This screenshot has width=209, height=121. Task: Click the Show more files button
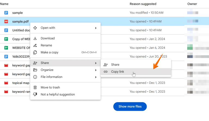130,106
